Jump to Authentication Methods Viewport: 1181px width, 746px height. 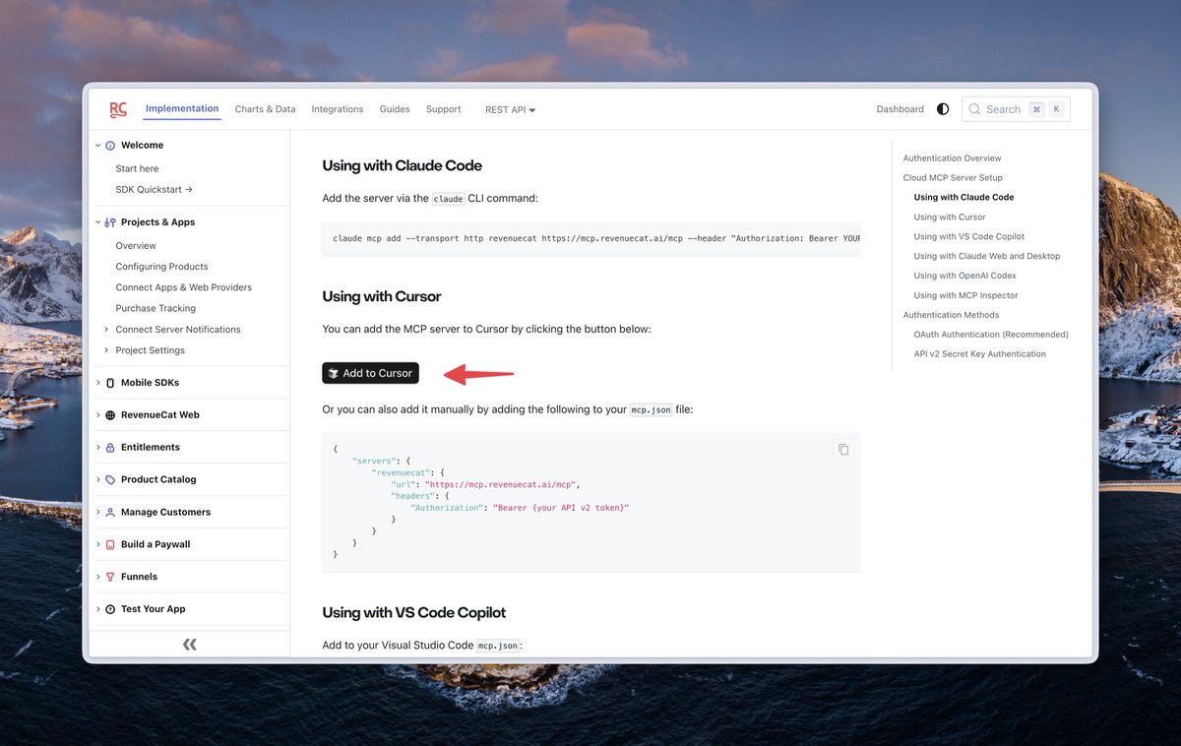point(951,315)
